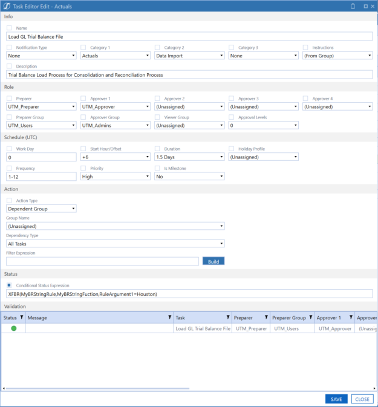
Task: Open the Action Type dropdown
Action: pyautogui.click(x=41, y=209)
